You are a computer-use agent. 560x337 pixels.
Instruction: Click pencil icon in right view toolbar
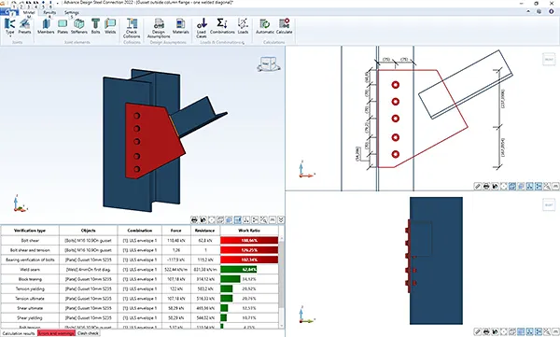coord(478,331)
